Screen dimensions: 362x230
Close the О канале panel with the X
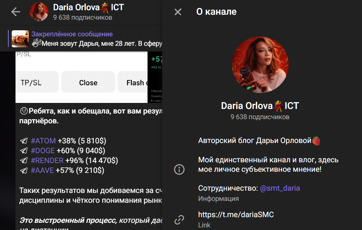click(178, 12)
